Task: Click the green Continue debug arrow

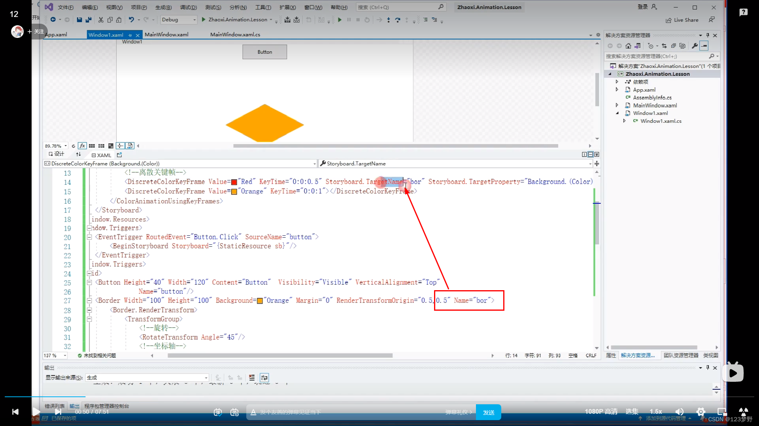Action: [340, 20]
